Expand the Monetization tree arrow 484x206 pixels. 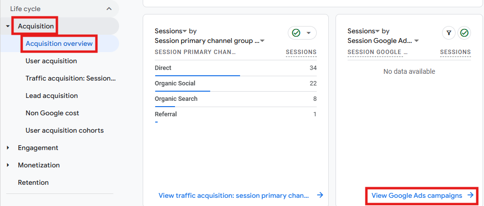pos(8,165)
